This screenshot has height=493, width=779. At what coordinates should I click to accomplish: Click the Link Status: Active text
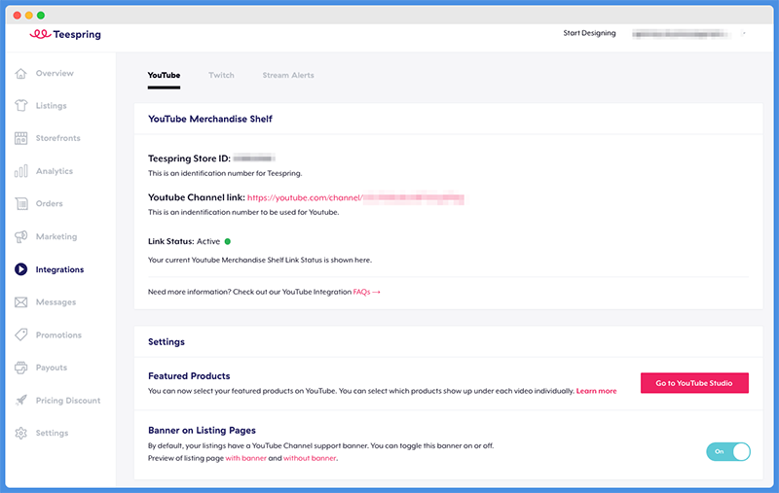coord(184,241)
